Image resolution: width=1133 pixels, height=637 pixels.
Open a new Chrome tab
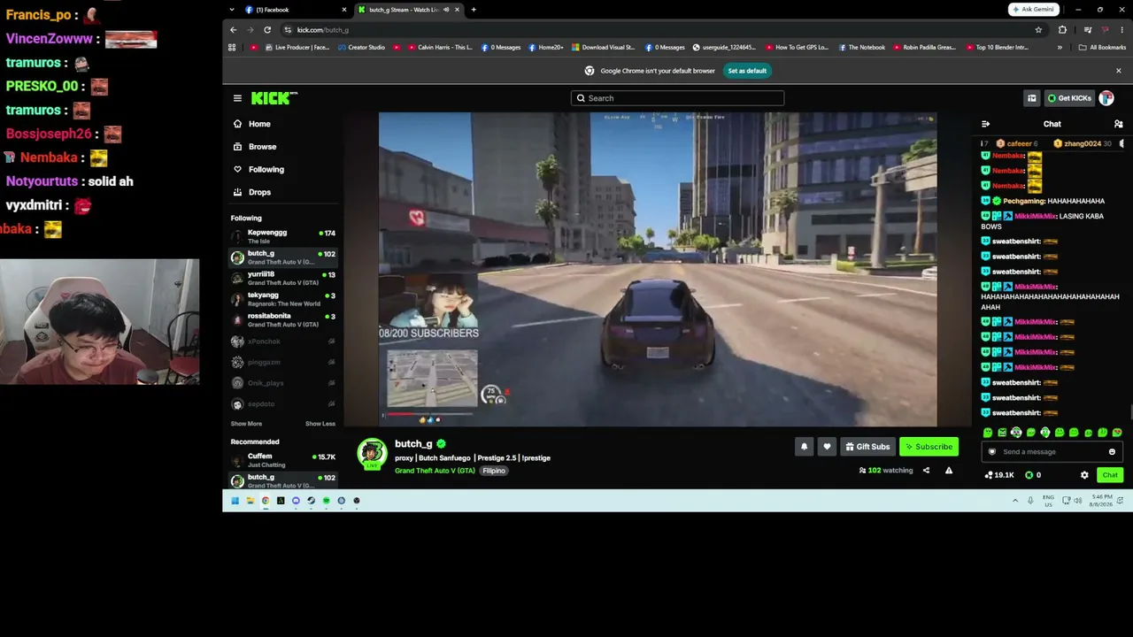click(474, 10)
